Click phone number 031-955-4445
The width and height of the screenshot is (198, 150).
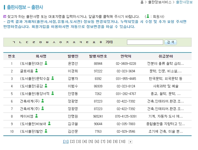pos(126,79)
